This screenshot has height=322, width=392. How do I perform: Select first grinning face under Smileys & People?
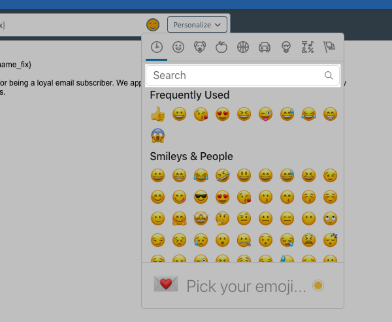click(x=157, y=175)
